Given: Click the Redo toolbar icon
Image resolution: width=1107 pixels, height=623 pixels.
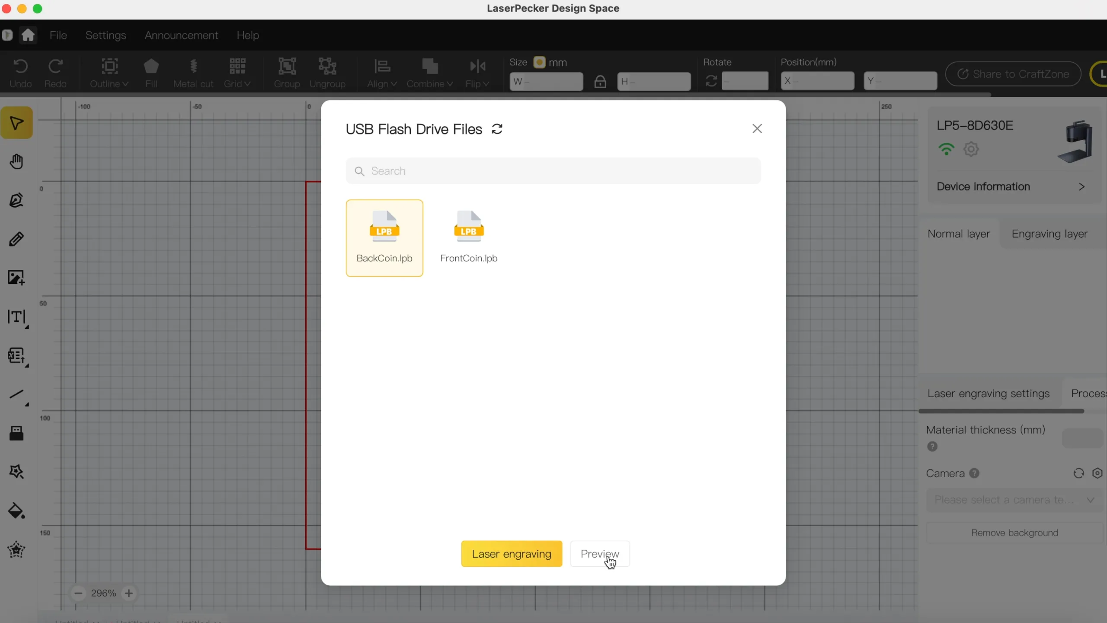Looking at the screenshot, I should [x=55, y=73].
